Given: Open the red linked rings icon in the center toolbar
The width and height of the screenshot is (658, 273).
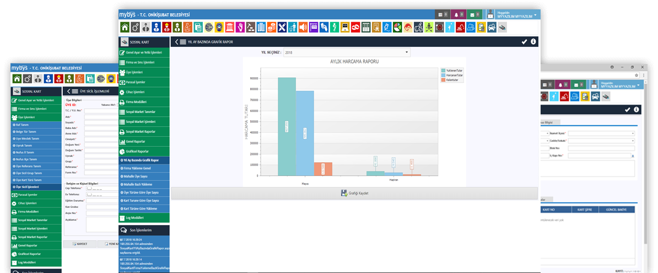Looking at the screenshot, I should pyautogui.click(x=355, y=28).
